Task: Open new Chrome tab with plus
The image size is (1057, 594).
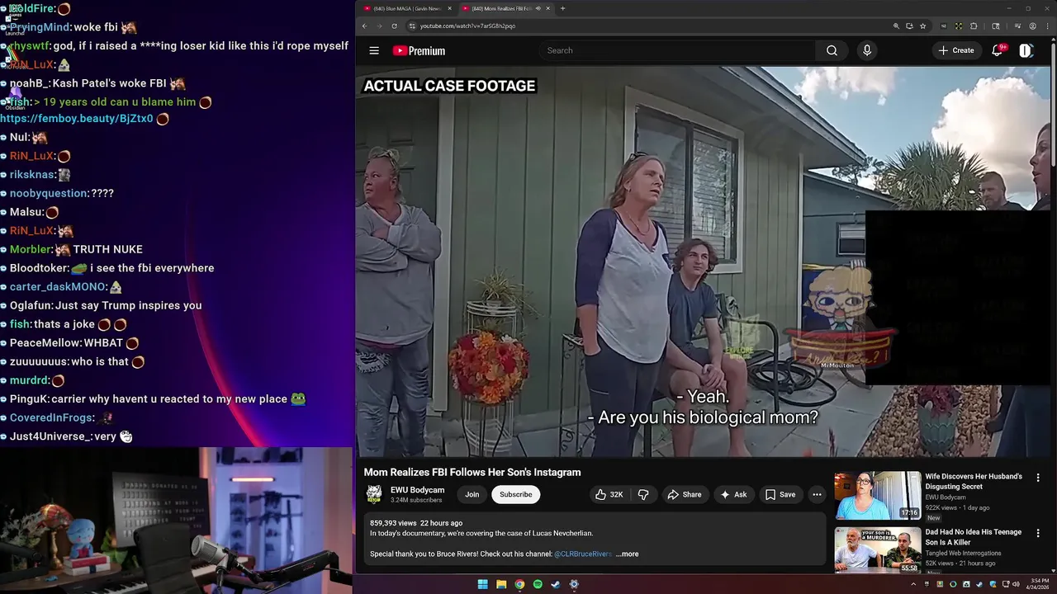Action: click(x=562, y=8)
